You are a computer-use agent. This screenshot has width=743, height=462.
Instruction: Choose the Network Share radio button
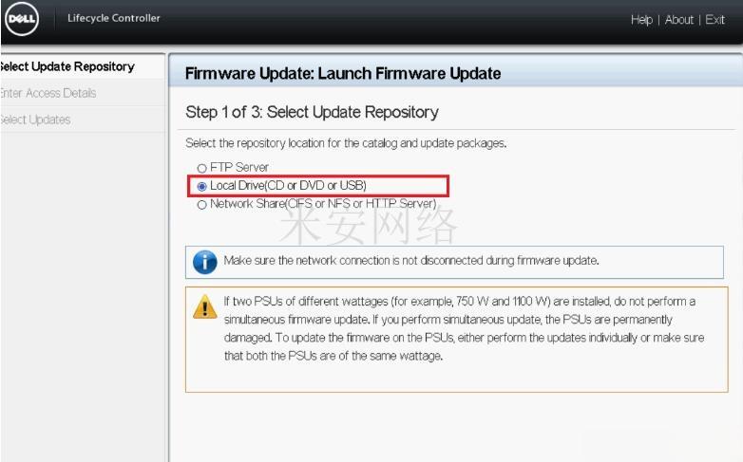[201, 205]
